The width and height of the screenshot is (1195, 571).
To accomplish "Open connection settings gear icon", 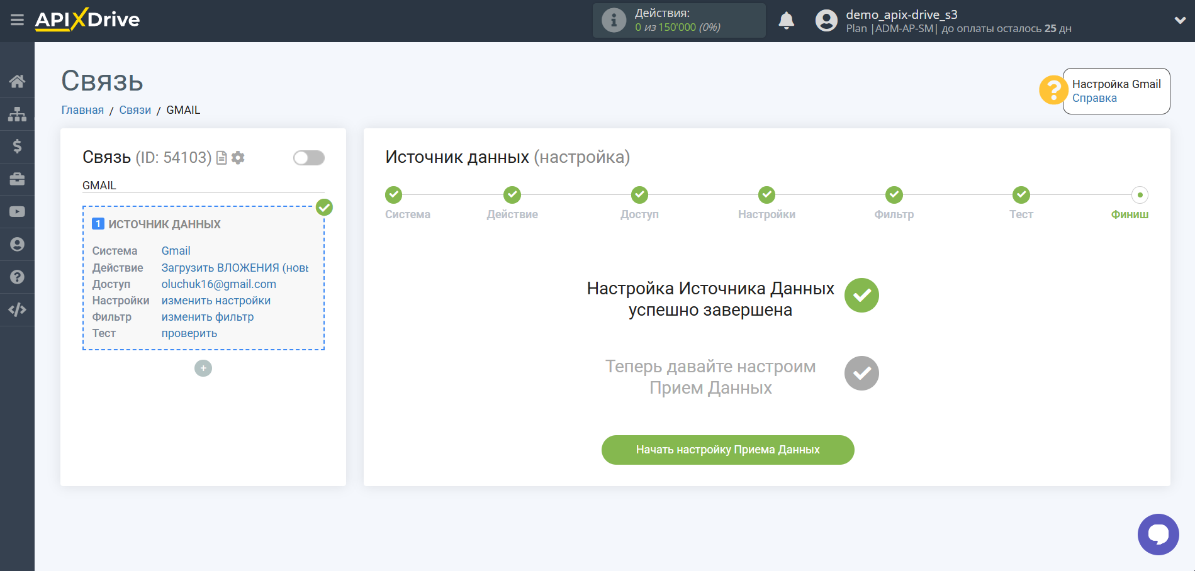I will coord(238,158).
